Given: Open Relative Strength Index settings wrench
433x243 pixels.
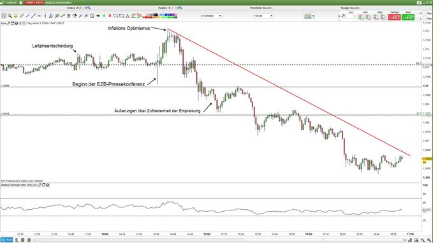Looking at the screenshot, I should coord(40,185).
